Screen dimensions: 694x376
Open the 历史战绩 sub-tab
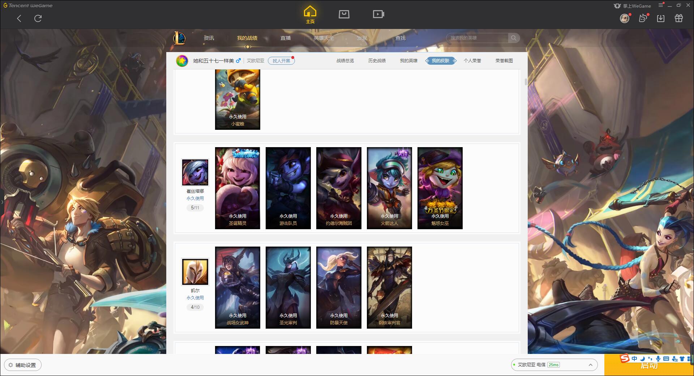tap(377, 61)
